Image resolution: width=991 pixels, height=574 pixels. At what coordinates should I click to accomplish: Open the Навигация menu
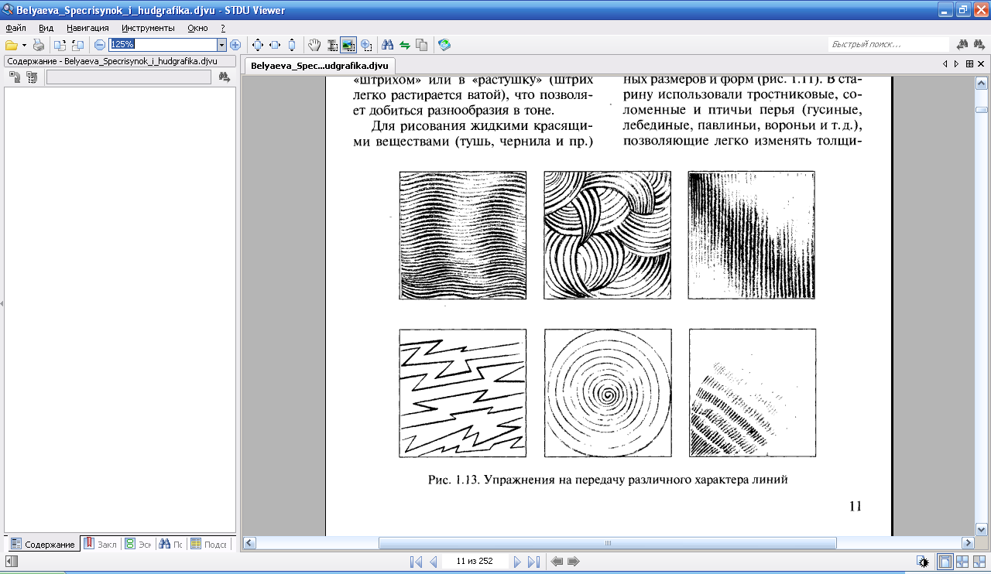pos(88,28)
